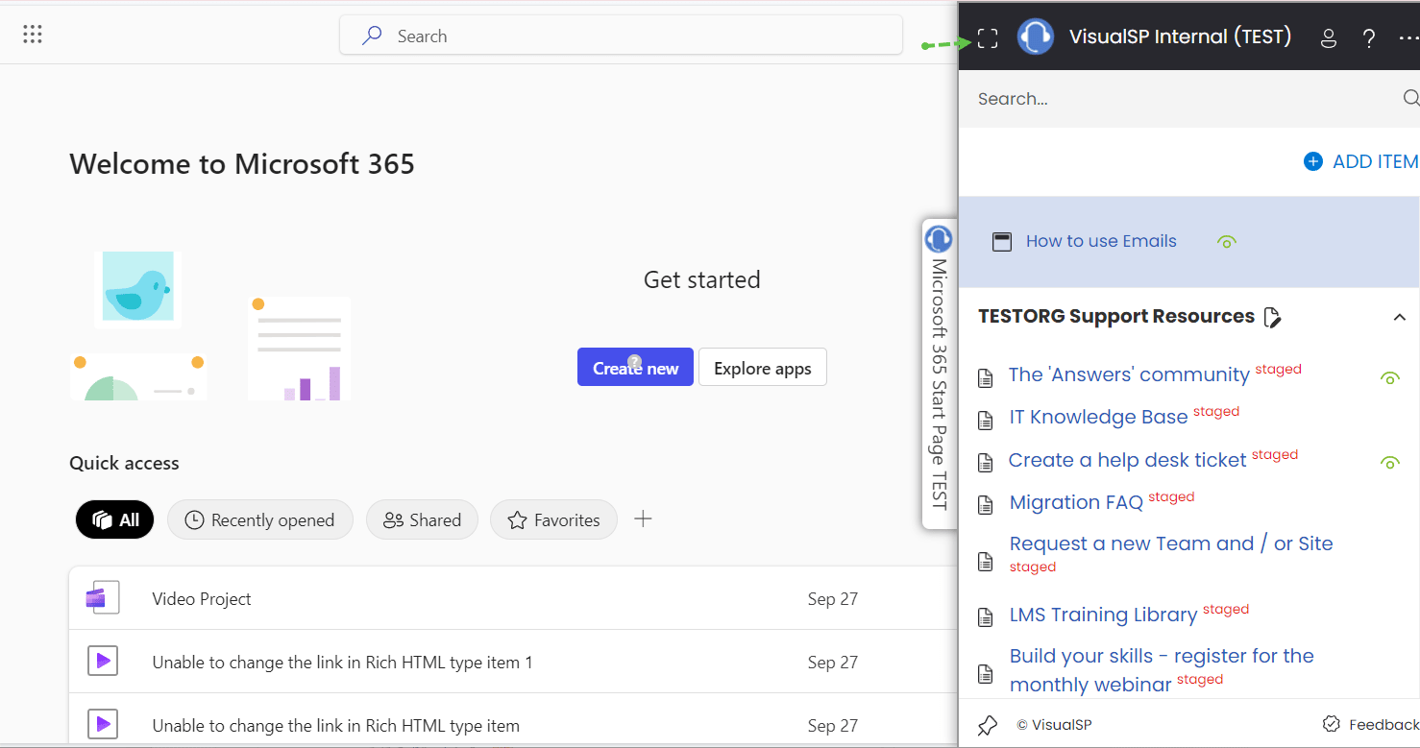
Task: Open the LMS Training Library link
Action: (x=1103, y=615)
